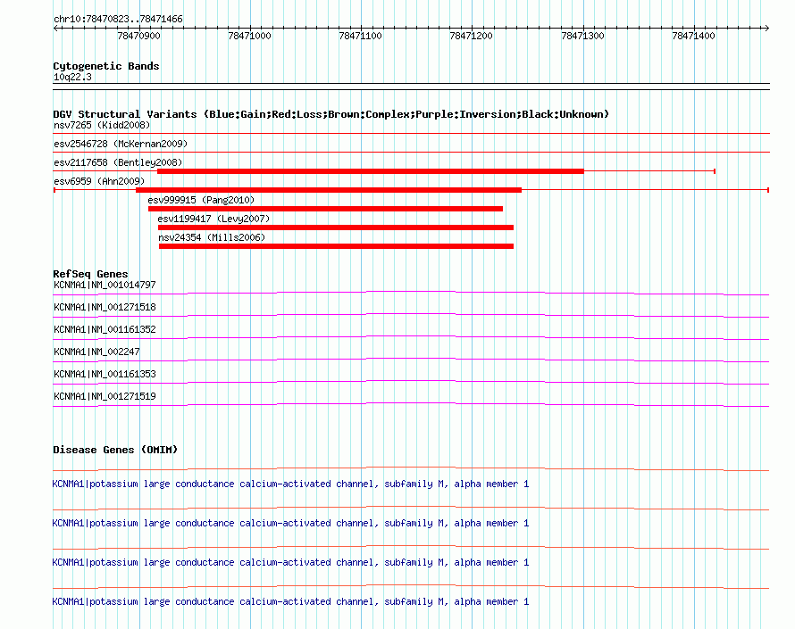795x629 pixels.
Task: Click the DGV Structural Variants track heading
Action: click(331, 114)
